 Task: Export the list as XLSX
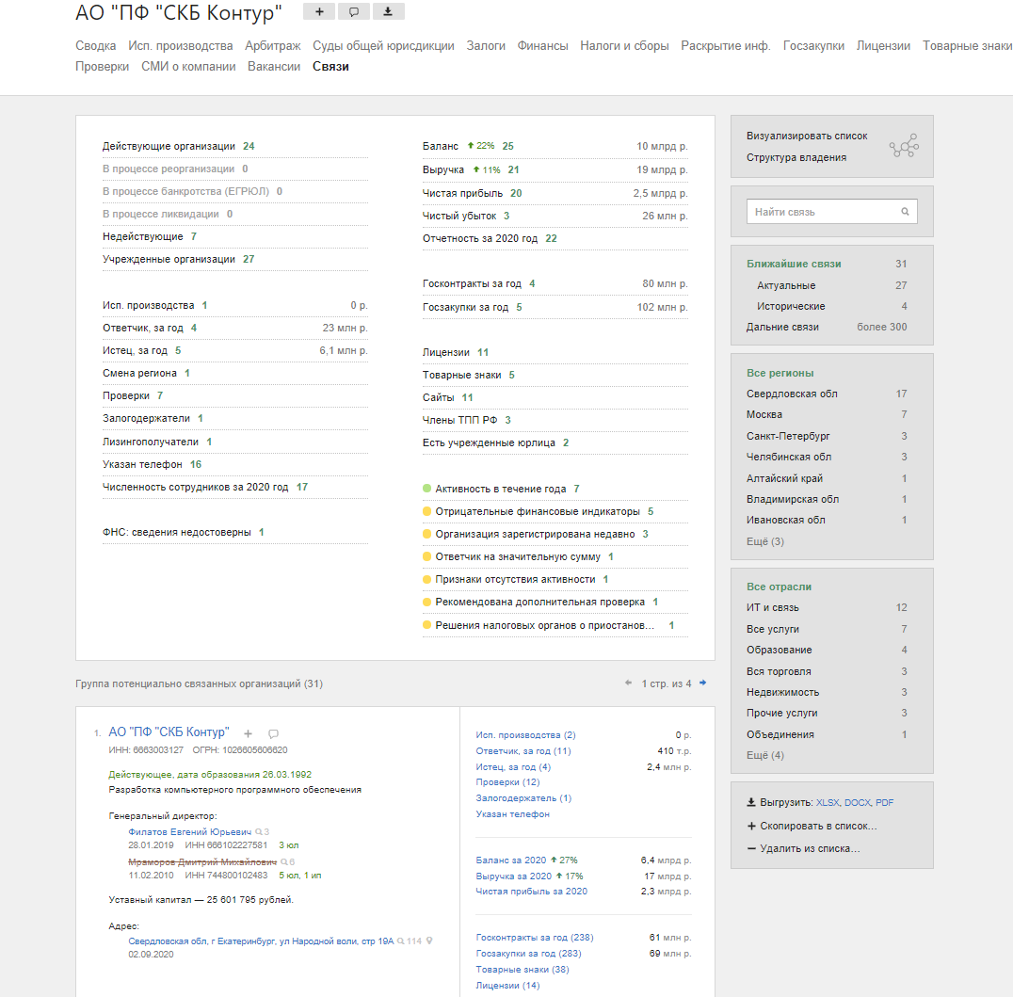point(828,803)
